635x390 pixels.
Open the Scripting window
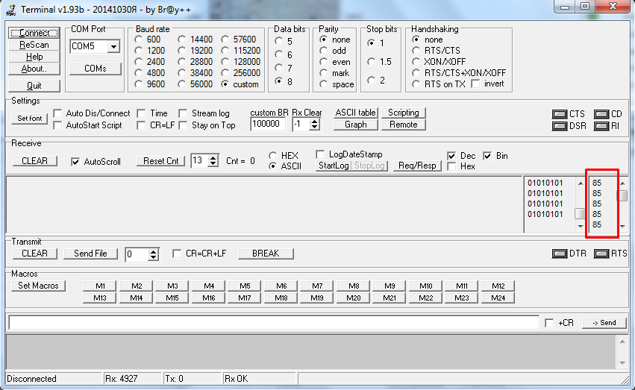(x=404, y=113)
